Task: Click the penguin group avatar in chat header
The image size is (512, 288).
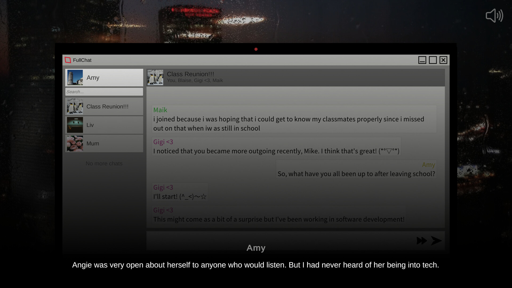Action: pyautogui.click(x=155, y=77)
